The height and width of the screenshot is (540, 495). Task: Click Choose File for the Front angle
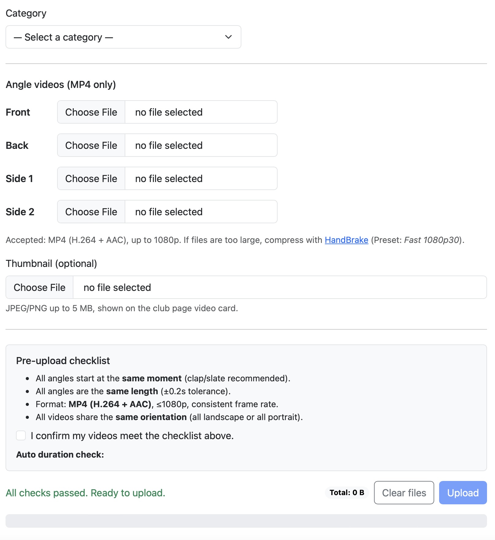click(91, 112)
